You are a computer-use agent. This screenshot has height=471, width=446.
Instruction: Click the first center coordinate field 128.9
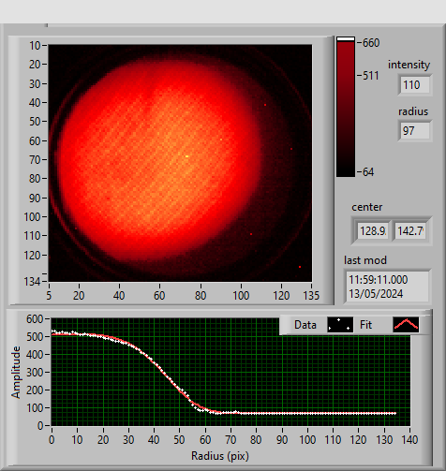click(373, 231)
